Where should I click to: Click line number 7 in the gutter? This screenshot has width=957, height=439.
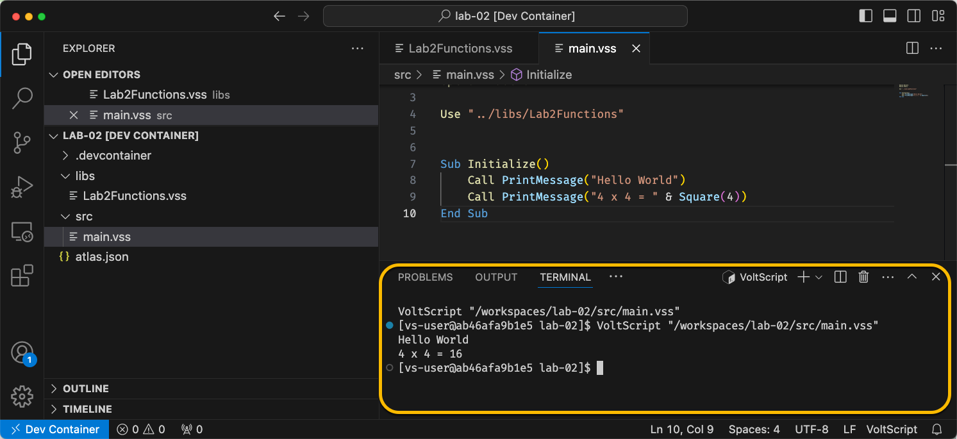[x=412, y=164]
